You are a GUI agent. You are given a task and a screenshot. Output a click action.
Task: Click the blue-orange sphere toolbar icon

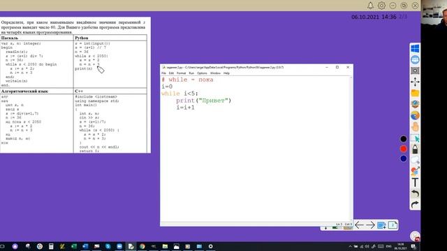415,116
